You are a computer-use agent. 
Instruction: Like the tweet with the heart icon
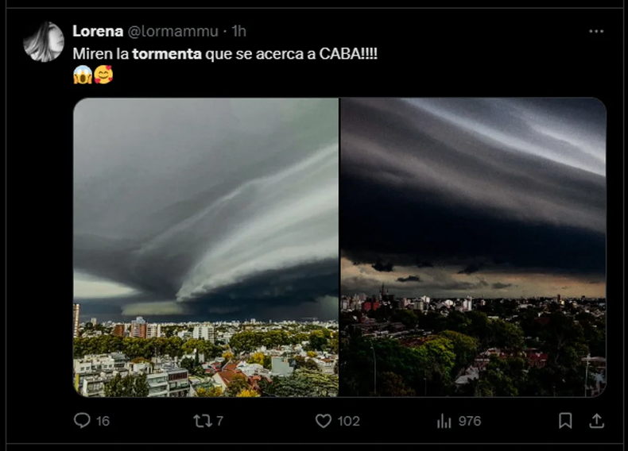click(324, 421)
